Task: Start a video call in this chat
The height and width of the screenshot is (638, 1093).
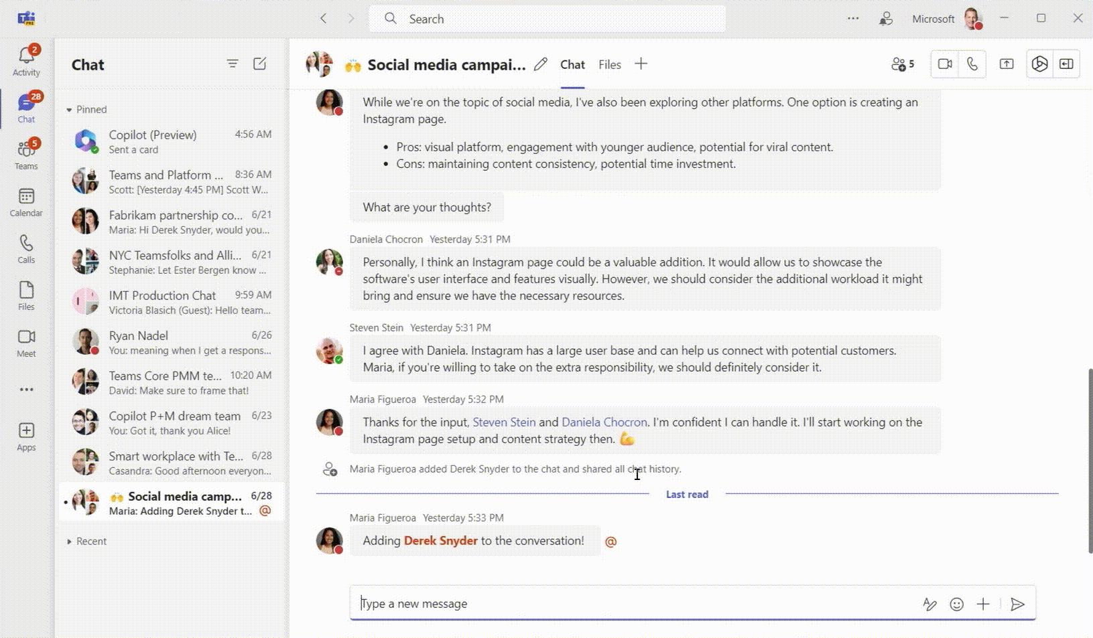Action: coord(946,64)
